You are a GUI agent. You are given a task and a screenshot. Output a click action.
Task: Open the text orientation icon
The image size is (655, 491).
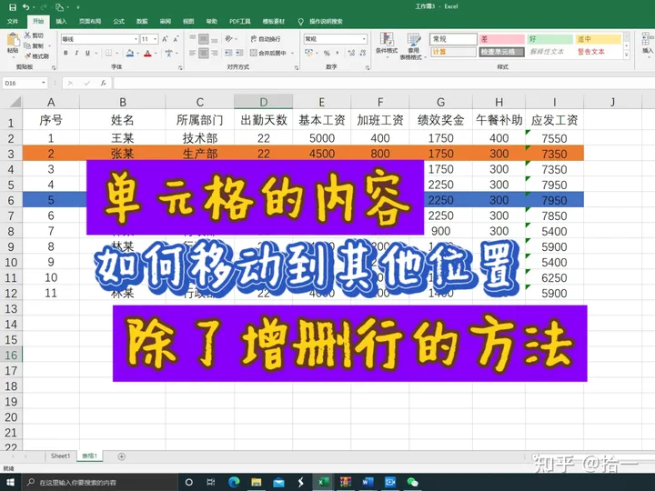coord(228,39)
